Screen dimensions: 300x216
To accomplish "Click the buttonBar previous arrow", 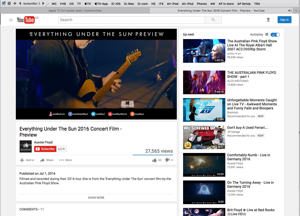I will point(20,4).
